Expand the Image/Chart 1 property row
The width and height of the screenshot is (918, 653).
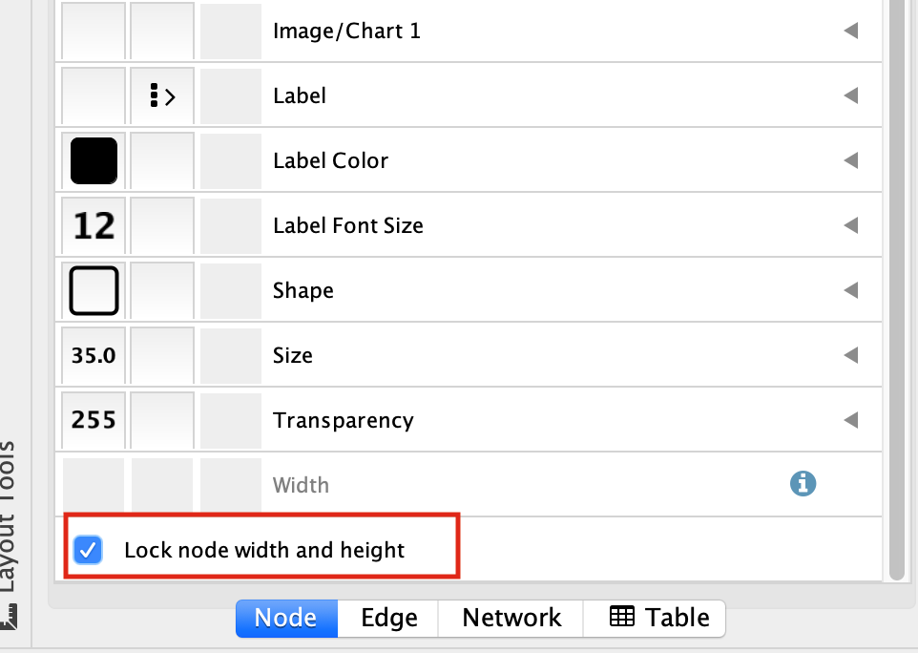coord(850,31)
